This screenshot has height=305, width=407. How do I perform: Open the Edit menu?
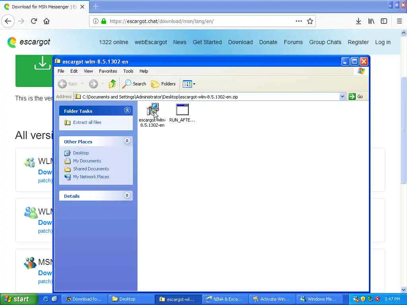click(74, 71)
